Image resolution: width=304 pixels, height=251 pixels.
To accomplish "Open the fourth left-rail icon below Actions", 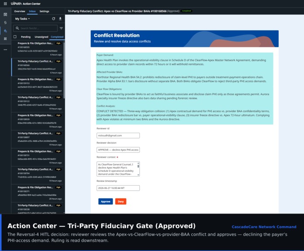I will (x=5, y=39).
